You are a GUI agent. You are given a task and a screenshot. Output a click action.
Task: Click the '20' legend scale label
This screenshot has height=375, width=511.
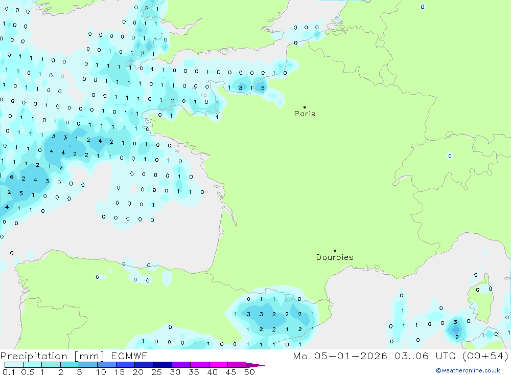[x=138, y=372]
